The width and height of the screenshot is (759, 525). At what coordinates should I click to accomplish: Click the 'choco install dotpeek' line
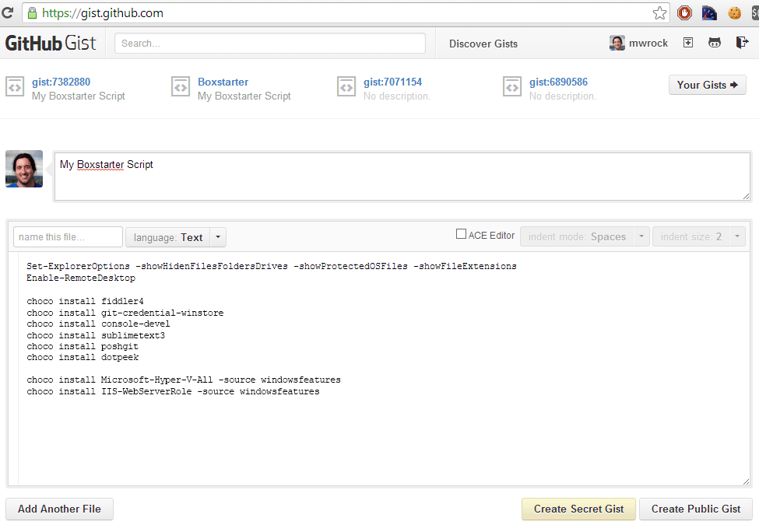pos(83,357)
